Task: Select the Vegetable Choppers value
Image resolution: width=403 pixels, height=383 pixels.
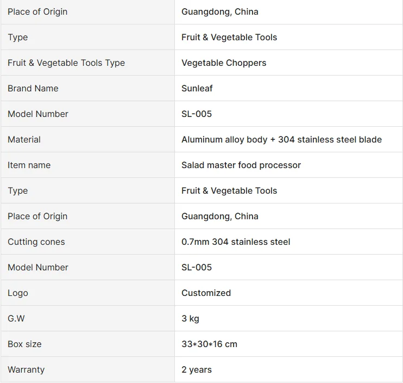Action: tap(224, 63)
